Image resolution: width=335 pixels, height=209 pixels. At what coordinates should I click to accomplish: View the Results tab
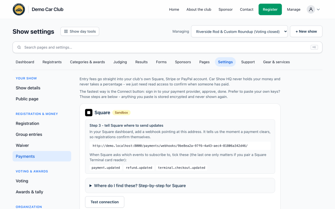point(141,62)
